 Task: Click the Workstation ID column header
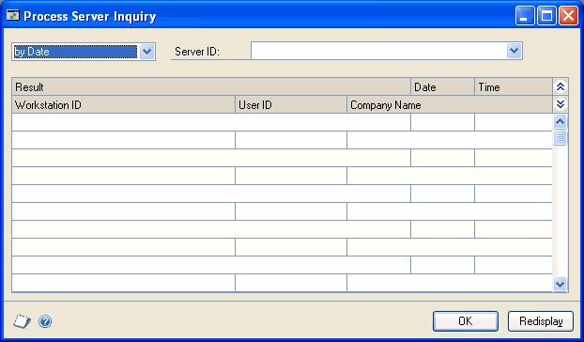123,104
